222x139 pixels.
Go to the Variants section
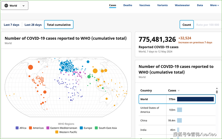tap(162, 5)
